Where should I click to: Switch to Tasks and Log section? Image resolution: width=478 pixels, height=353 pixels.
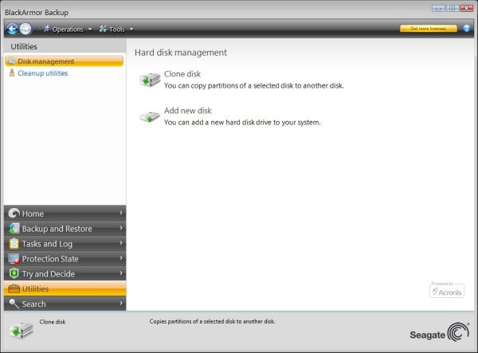(65, 243)
